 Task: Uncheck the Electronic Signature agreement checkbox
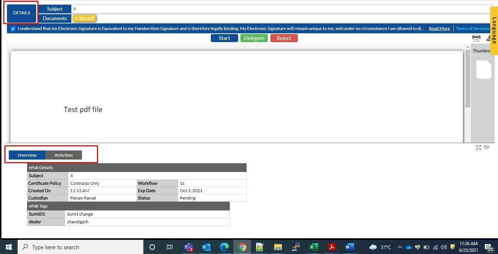pos(13,29)
